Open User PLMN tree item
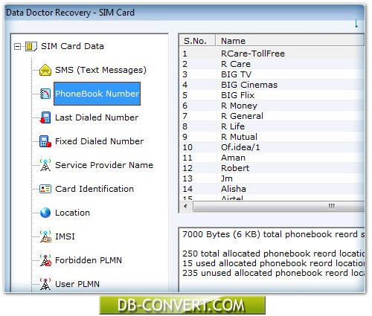The width and height of the screenshot is (372, 316). tap(77, 284)
